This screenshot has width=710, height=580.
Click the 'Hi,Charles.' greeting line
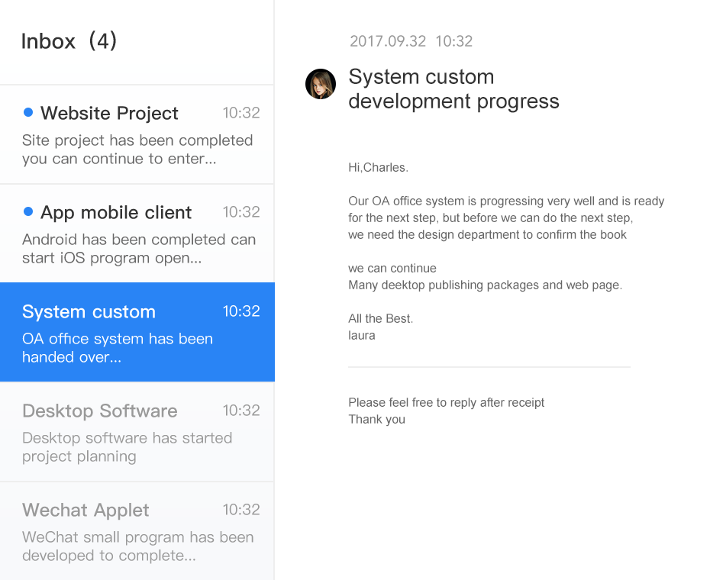point(378,167)
